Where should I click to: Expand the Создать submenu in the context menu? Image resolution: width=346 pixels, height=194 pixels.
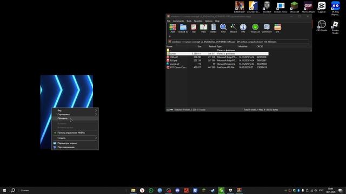point(75,138)
